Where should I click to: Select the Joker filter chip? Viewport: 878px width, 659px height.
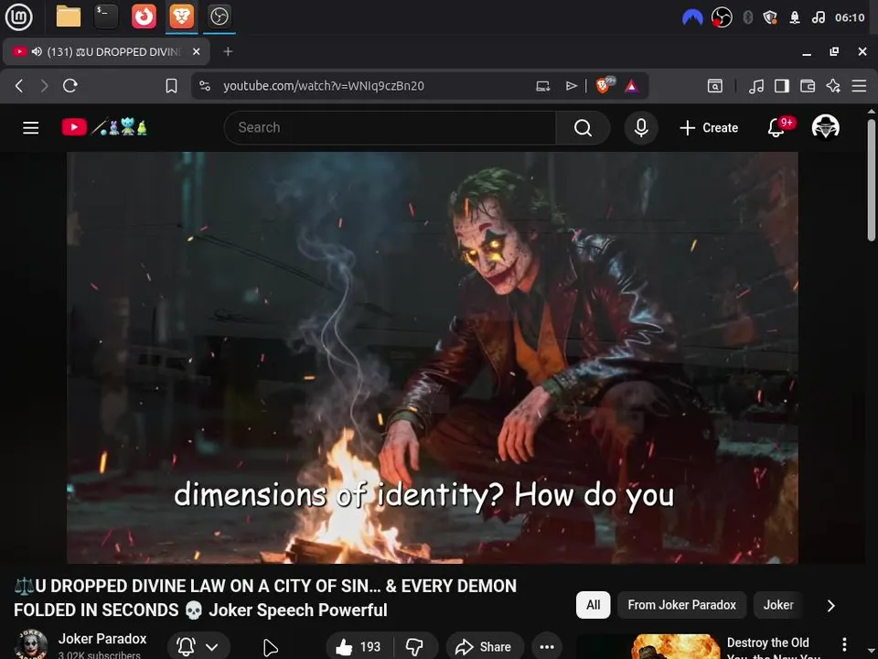tap(778, 605)
